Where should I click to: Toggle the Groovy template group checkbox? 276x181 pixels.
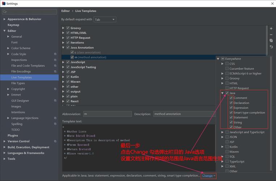pos(68,28)
